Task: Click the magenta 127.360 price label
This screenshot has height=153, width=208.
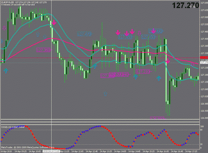Action: point(43,50)
